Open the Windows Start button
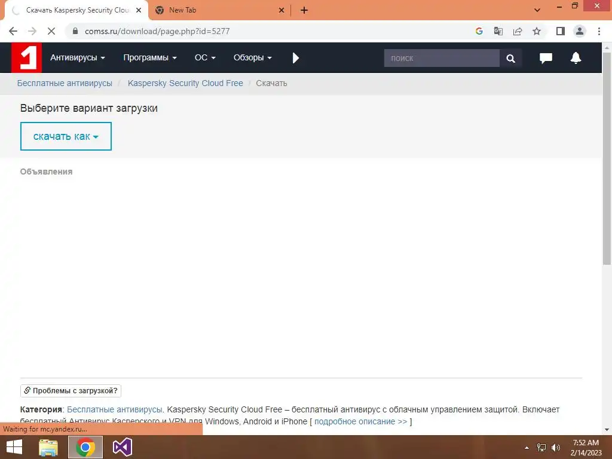Viewport: 612px width, 459px height. coord(14,447)
